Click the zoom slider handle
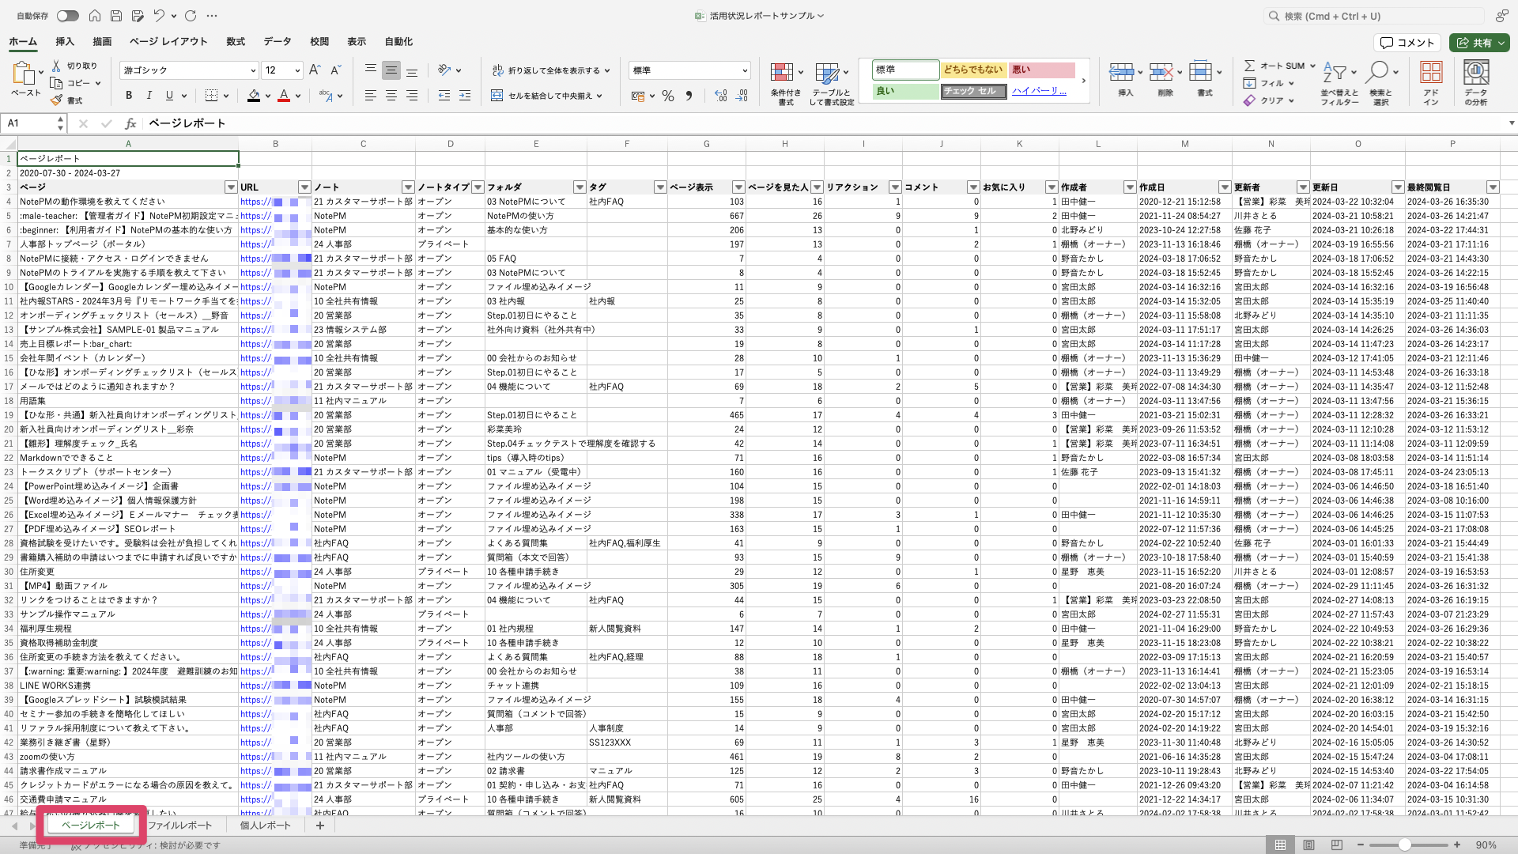This screenshot has width=1518, height=854. tap(1405, 845)
